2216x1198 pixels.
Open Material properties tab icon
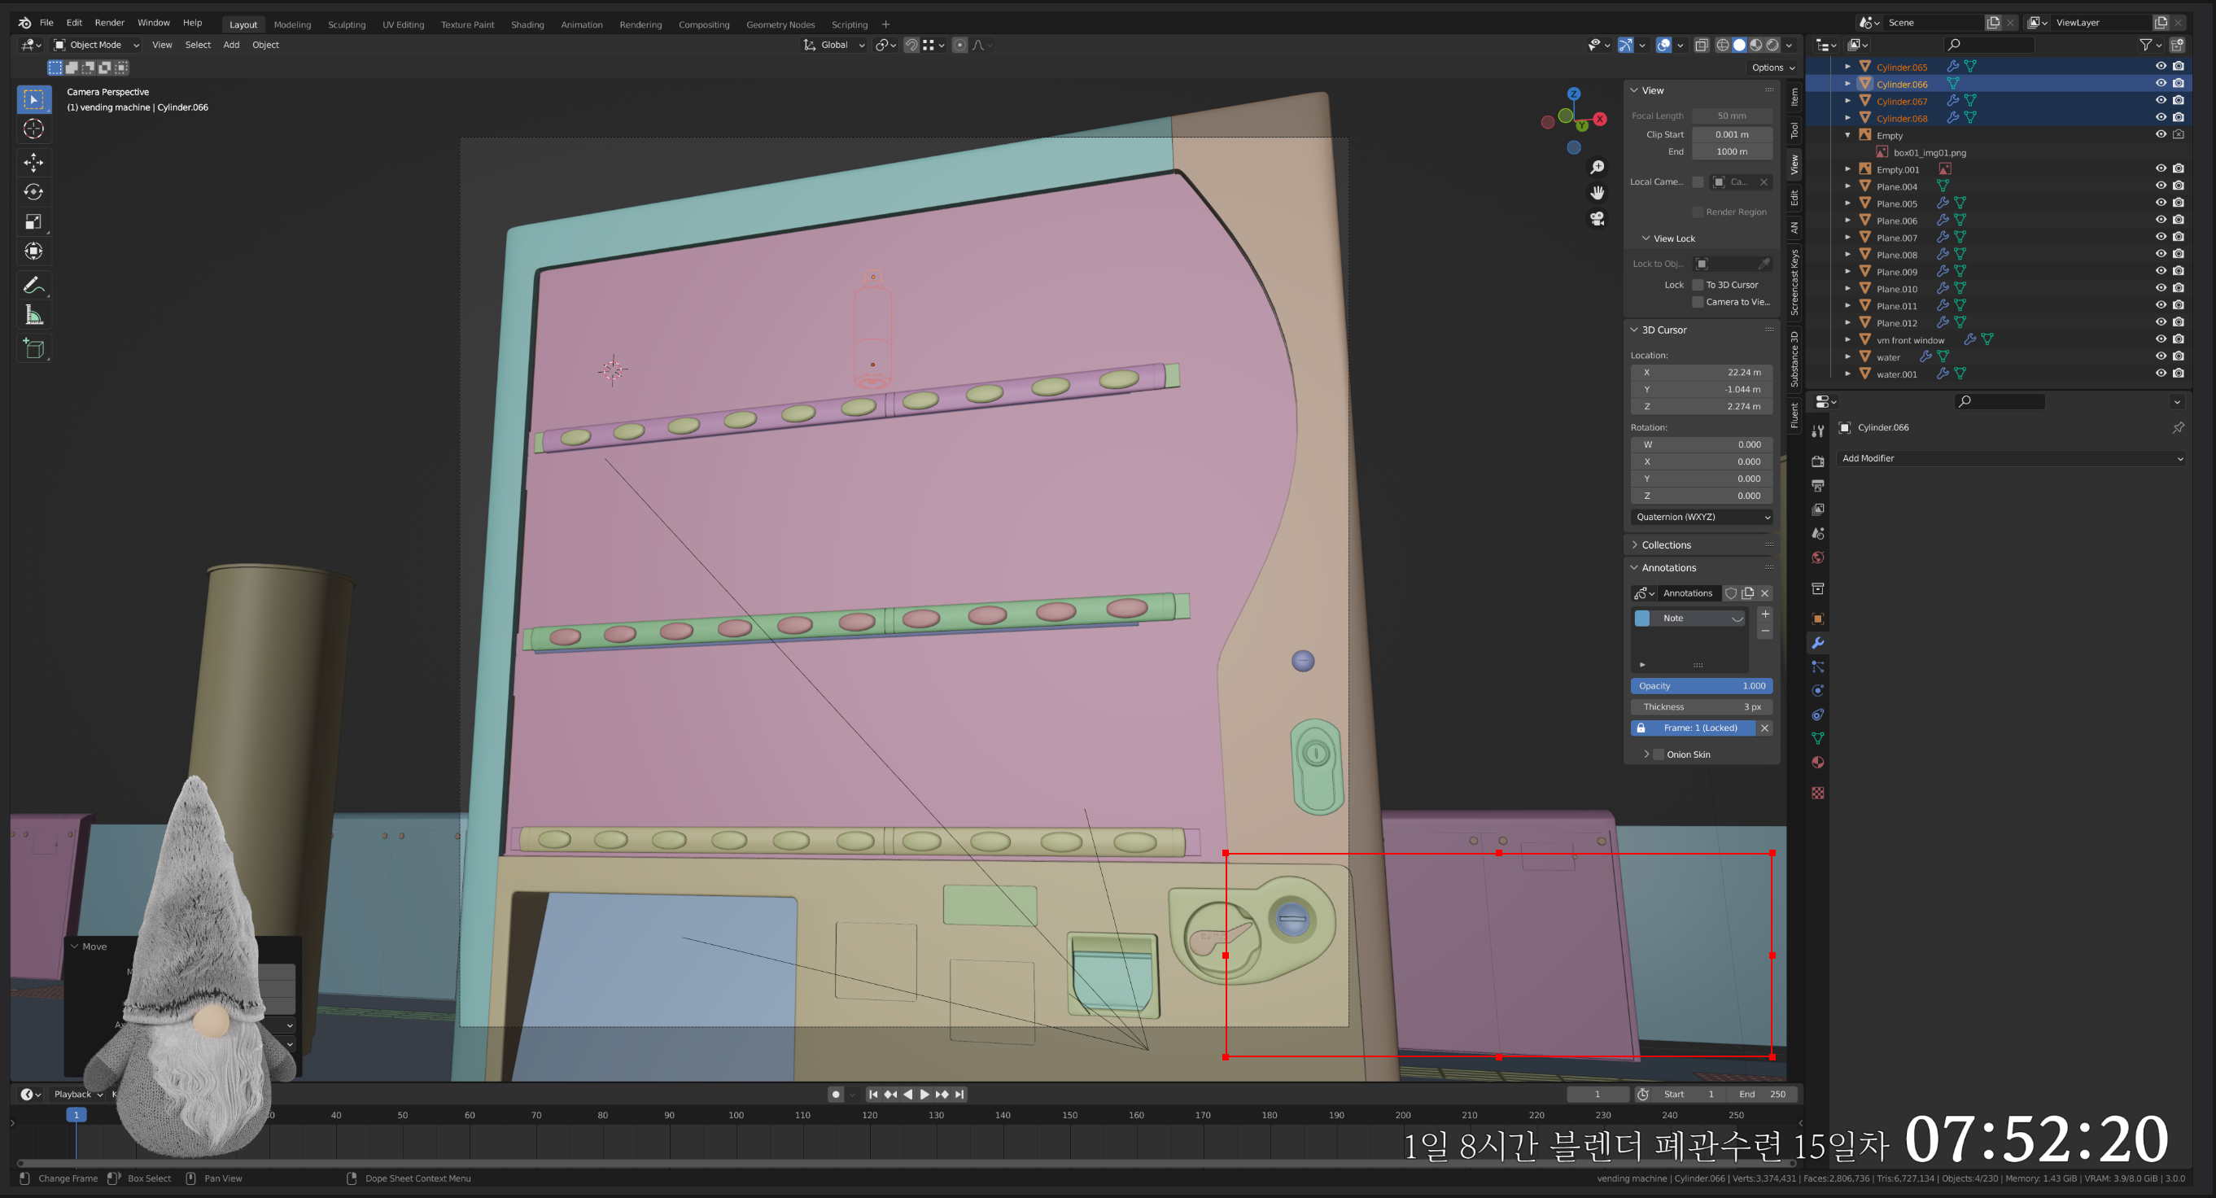point(1818,763)
